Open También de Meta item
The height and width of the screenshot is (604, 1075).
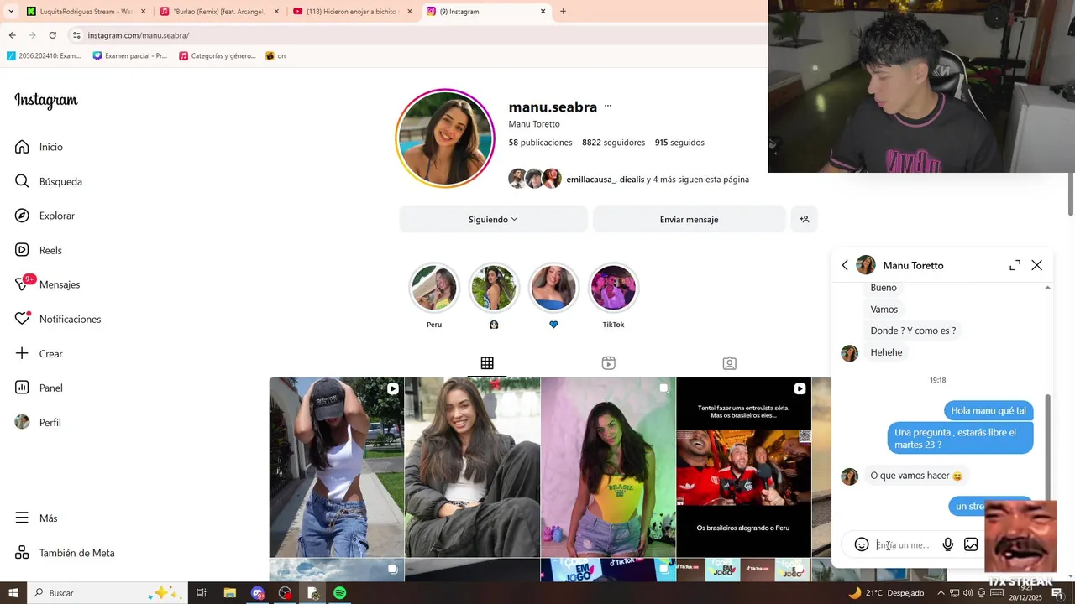(x=66, y=553)
